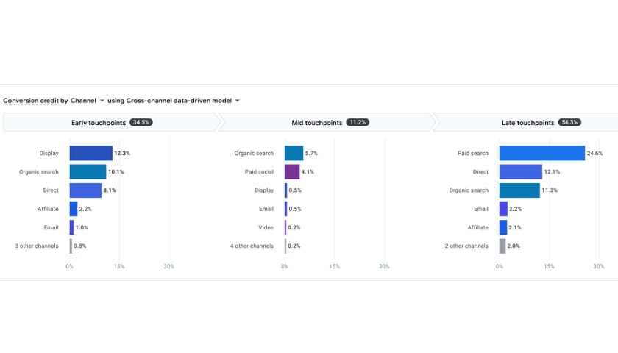Open the Cross-channel data-driven model dropdown

(x=183, y=101)
